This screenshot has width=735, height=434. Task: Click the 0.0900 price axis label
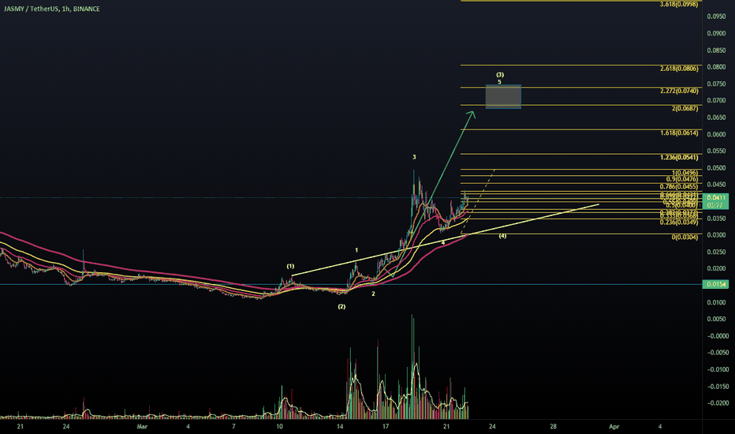[x=716, y=33]
